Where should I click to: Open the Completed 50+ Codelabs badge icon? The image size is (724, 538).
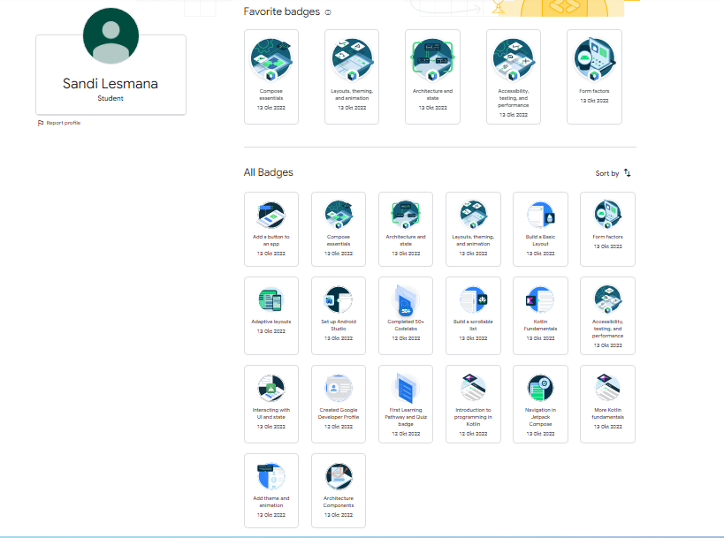click(x=406, y=299)
